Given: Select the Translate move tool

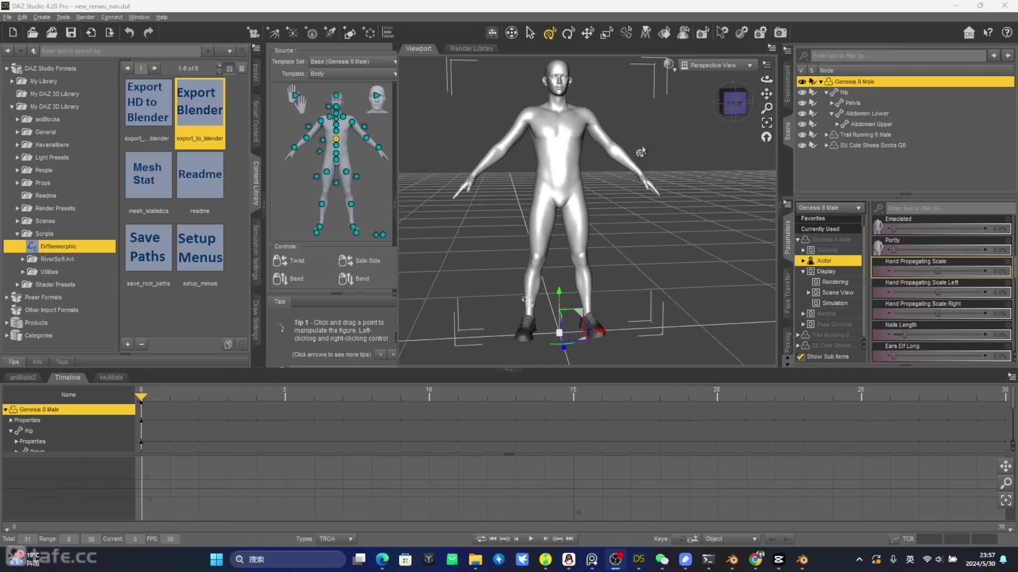Looking at the screenshot, I should click(587, 33).
